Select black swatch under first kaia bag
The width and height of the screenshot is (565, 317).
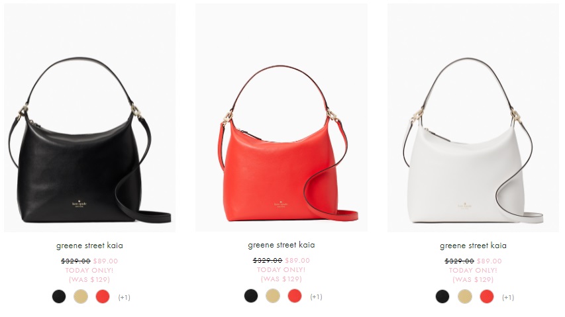(59, 296)
